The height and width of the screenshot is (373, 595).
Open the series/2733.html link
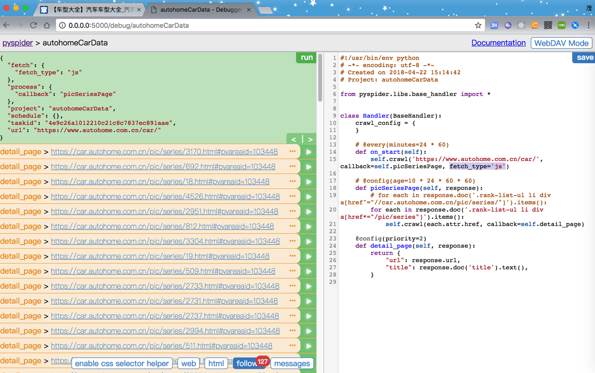(x=165, y=286)
